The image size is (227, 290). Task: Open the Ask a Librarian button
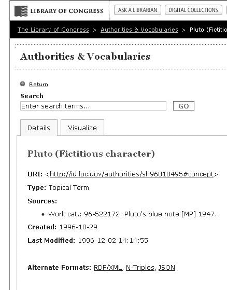tap(138, 10)
